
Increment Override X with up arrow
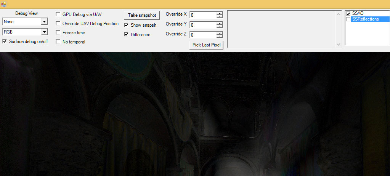click(x=219, y=14)
